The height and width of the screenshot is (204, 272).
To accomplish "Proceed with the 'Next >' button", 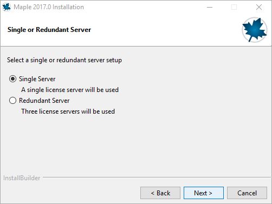I will [204, 193].
